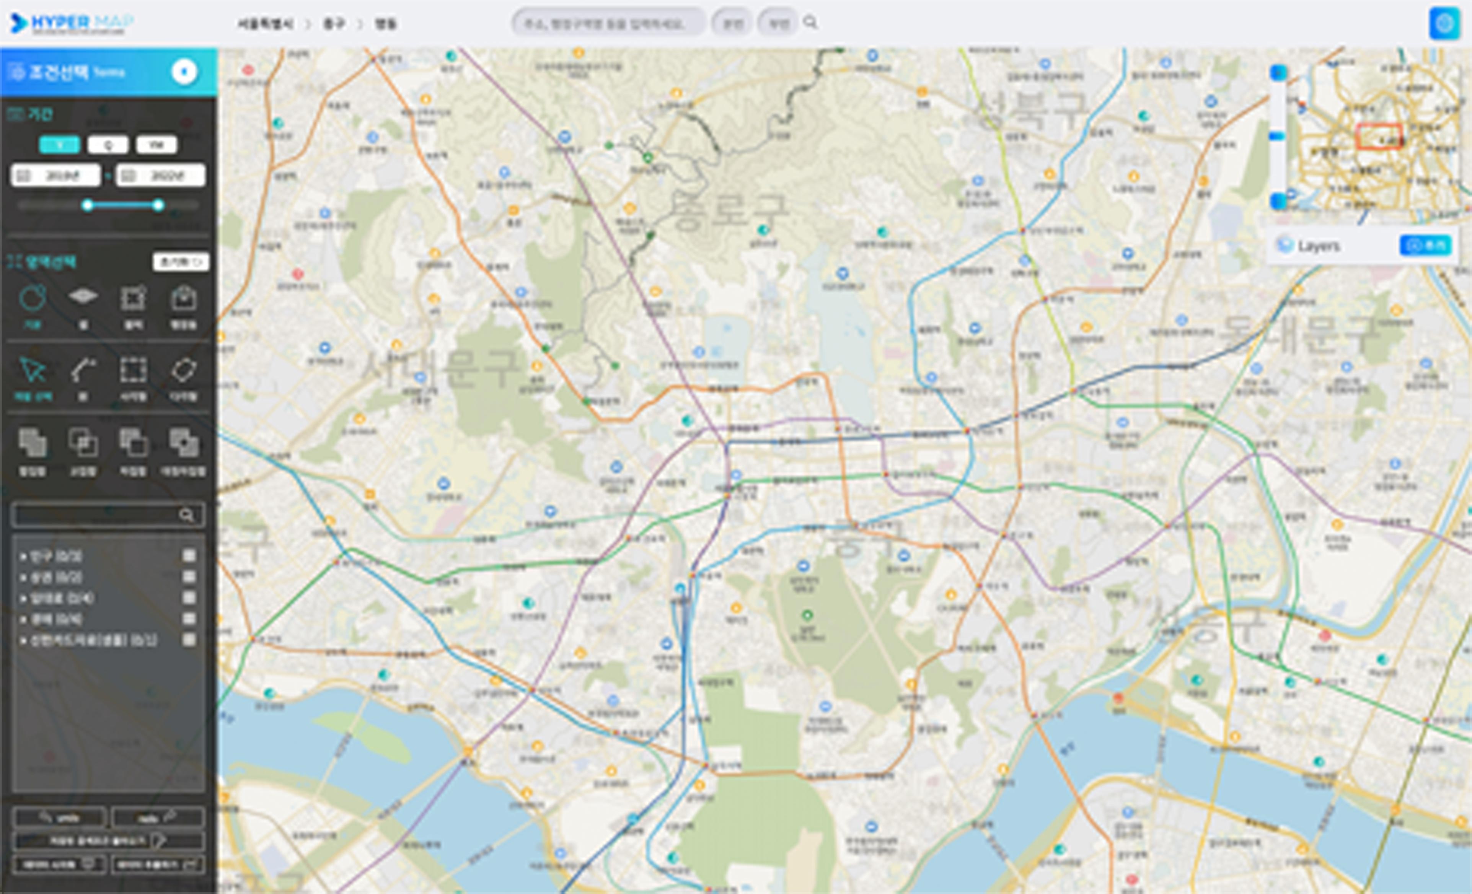The width and height of the screenshot is (1472, 894).
Task: Collapse the 조건선택 panel with round arrow
Action: 184,72
